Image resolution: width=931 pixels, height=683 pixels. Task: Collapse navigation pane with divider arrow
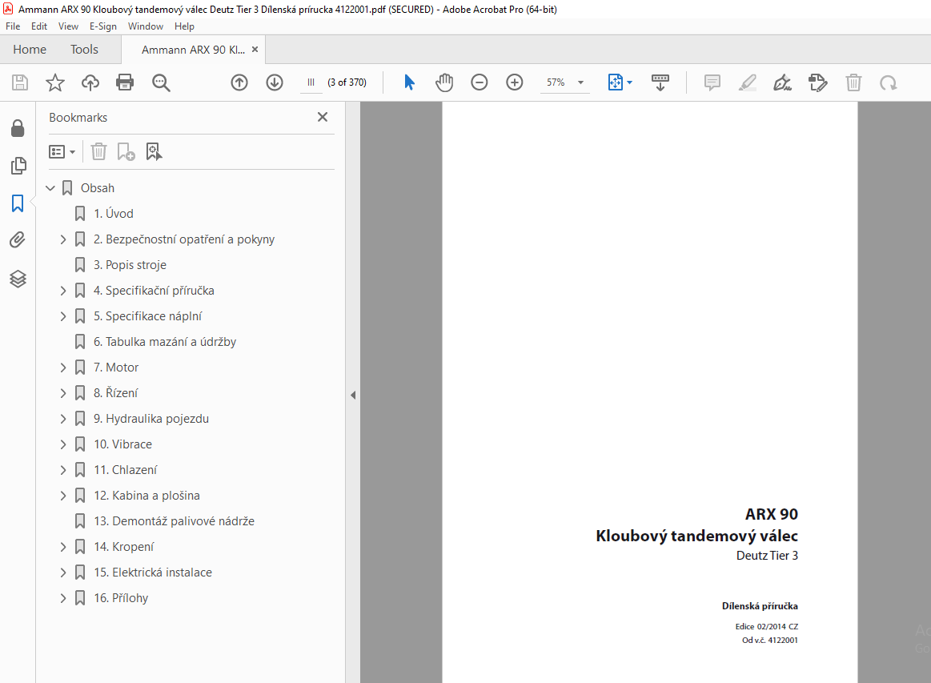click(353, 395)
